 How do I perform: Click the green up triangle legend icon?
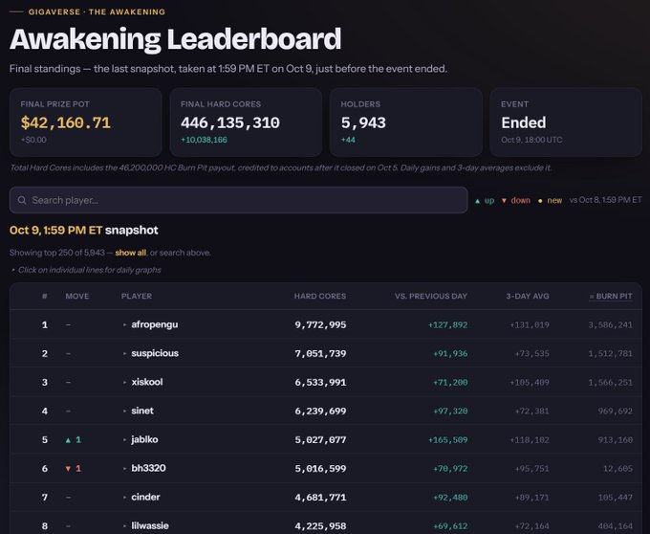478,200
